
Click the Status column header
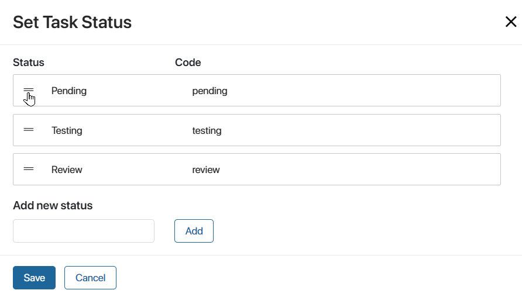point(29,63)
